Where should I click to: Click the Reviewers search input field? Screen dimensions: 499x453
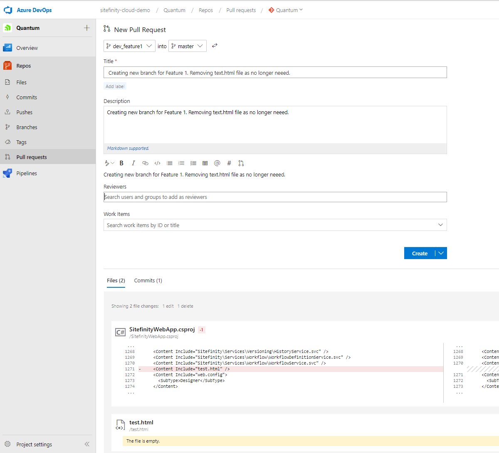click(x=275, y=197)
